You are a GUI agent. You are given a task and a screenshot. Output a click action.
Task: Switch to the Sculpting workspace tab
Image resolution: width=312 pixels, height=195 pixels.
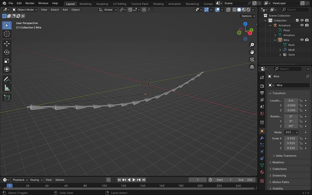pyautogui.click(x=102, y=4)
